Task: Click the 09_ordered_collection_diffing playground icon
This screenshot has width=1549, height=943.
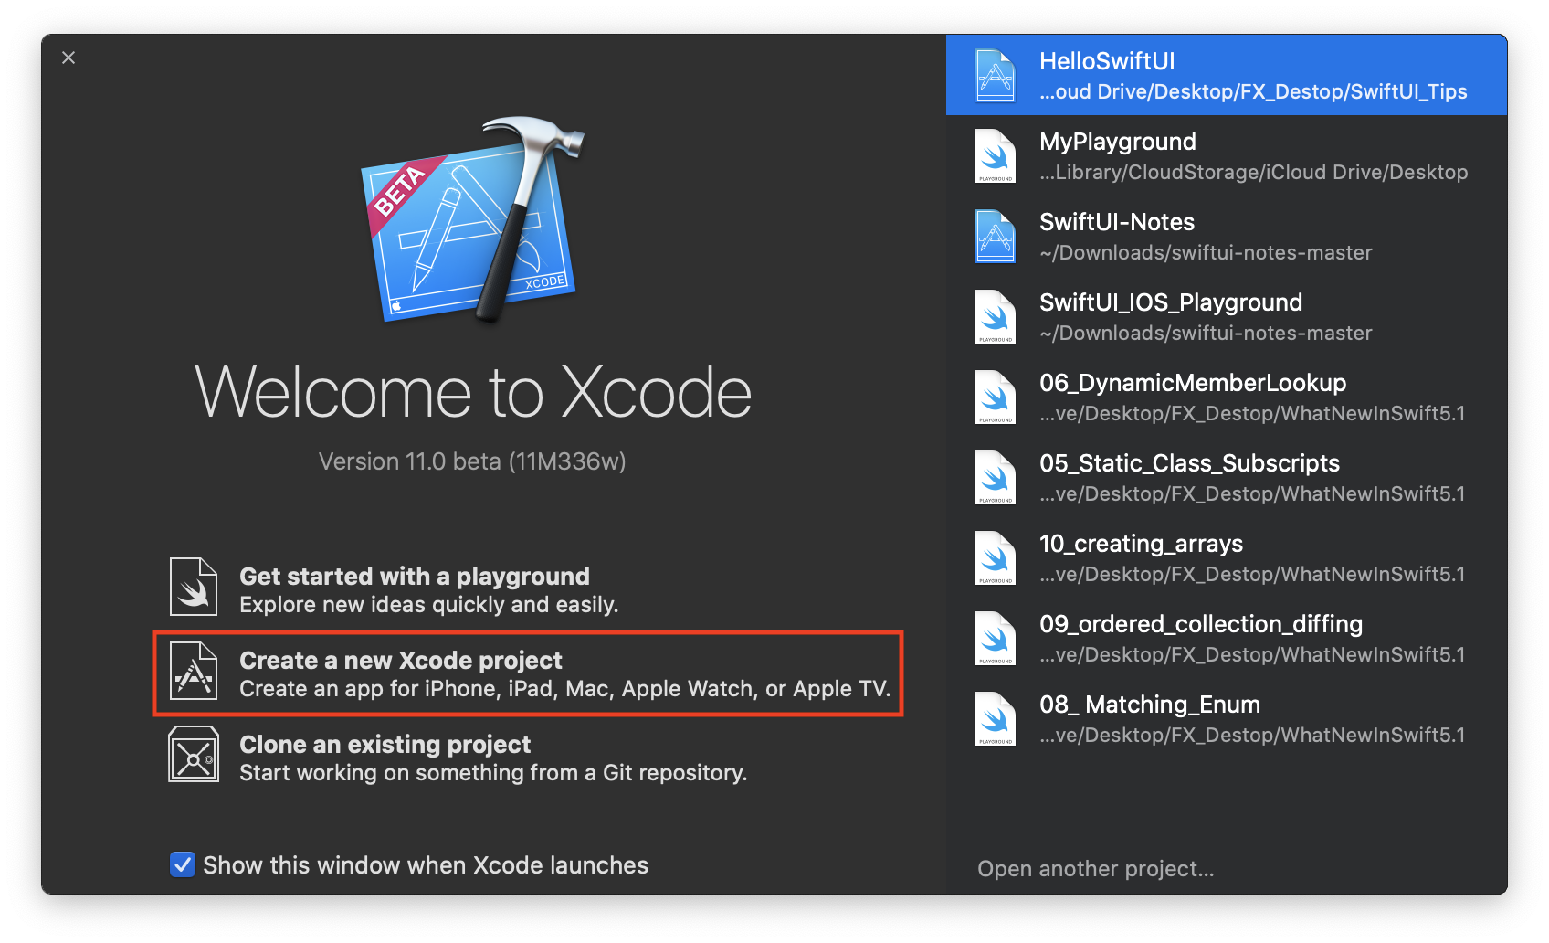Action: tap(996, 638)
